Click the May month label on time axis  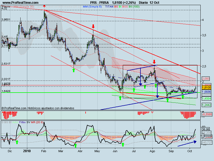click(x=97, y=151)
